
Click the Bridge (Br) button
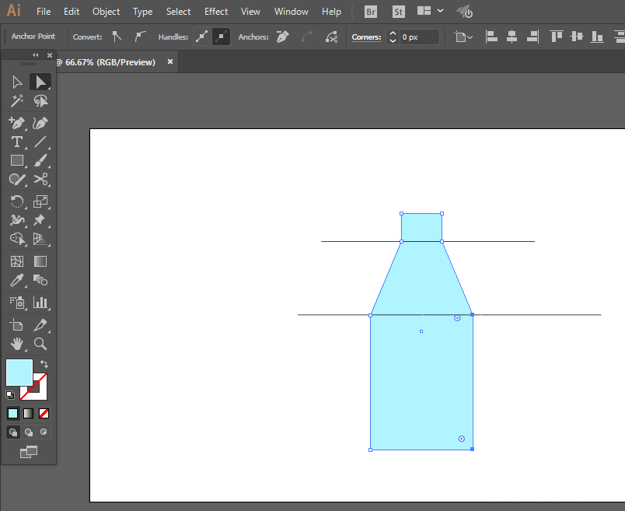point(371,12)
